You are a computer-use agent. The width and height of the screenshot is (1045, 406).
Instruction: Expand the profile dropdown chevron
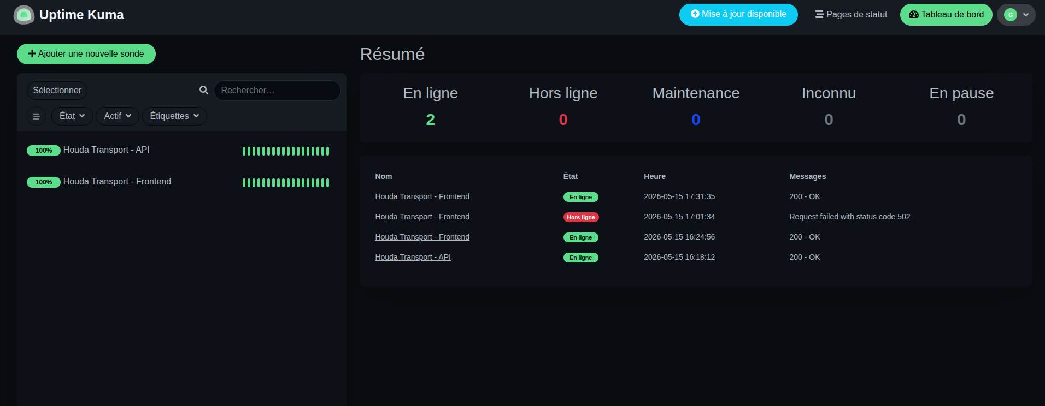(1026, 15)
